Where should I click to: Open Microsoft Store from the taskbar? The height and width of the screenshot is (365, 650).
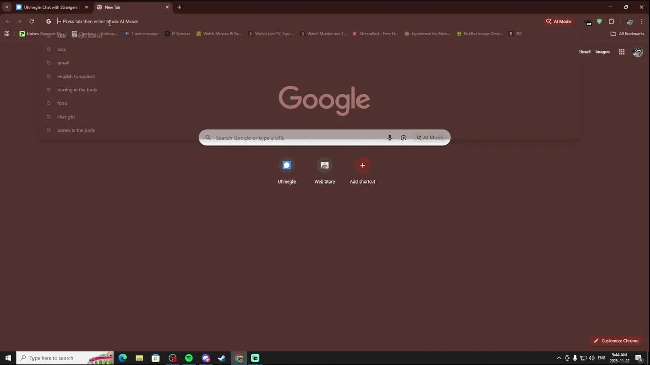156,358
